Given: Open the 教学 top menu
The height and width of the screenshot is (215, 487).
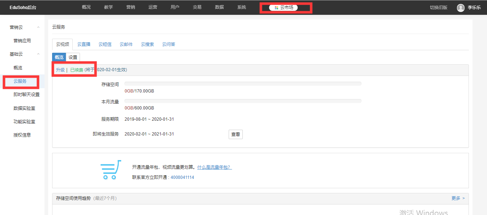Looking at the screenshot, I should (x=108, y=7).
